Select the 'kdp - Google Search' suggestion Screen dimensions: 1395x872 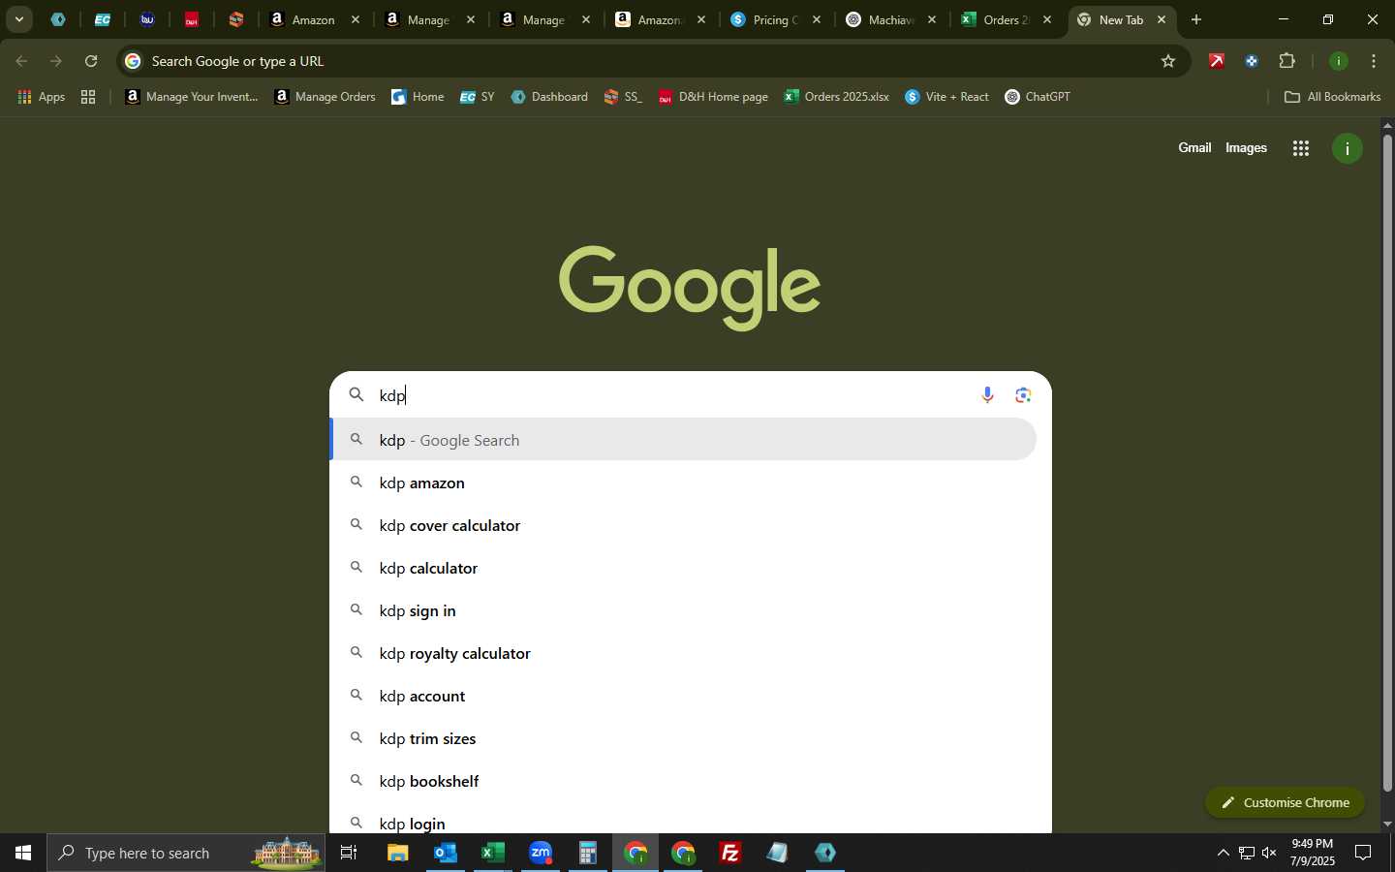[x=683, y=440]
